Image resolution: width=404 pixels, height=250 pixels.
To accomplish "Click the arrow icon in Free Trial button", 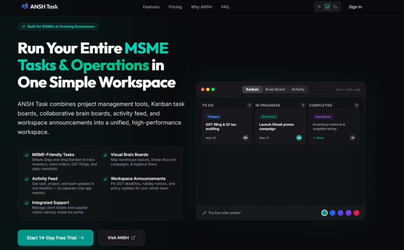I will 81,238.
